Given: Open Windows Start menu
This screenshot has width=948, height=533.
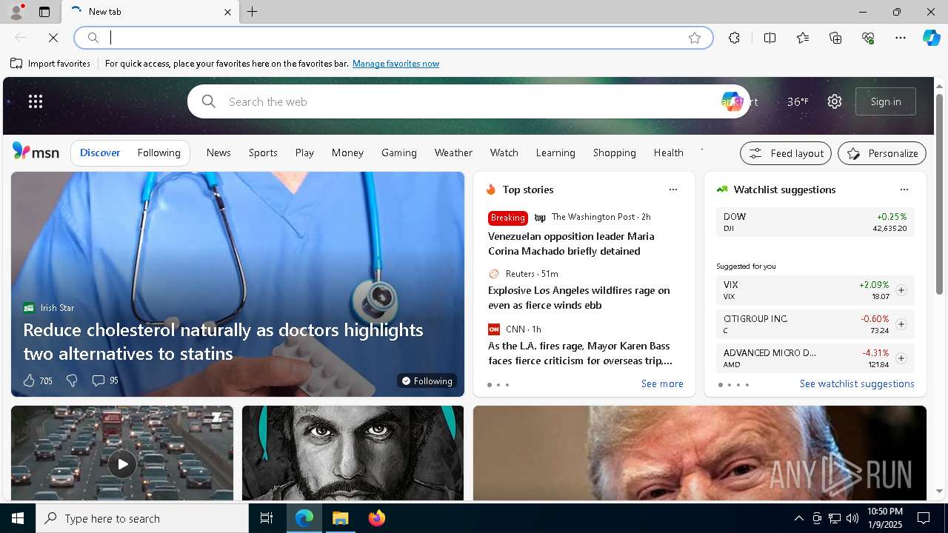Looking at the screenshot, I should click(18, 518).
